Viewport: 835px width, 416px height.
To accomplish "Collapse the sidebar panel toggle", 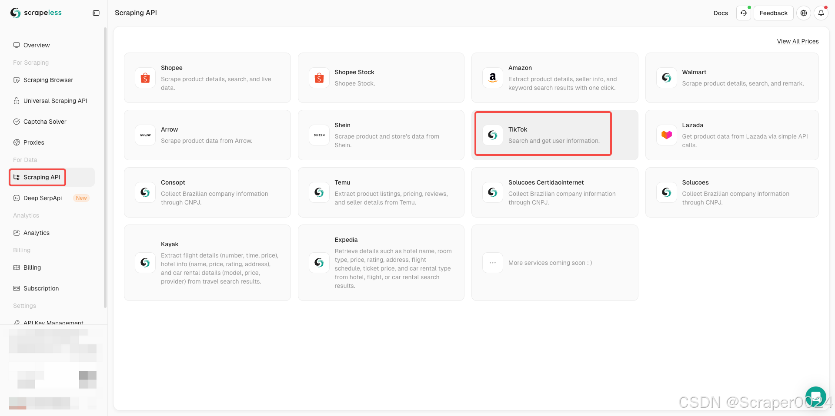I will (x=96, y=13).
